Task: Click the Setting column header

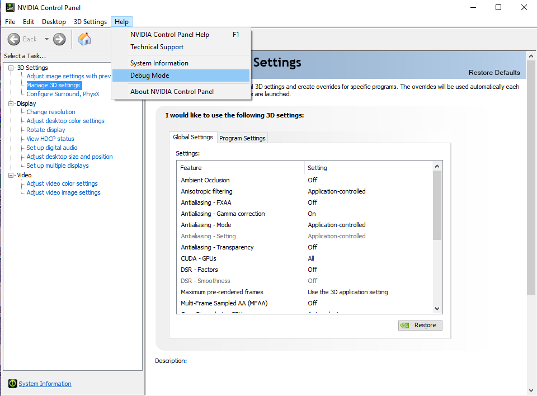Action: pyautogui.click(x=368, y=168)
